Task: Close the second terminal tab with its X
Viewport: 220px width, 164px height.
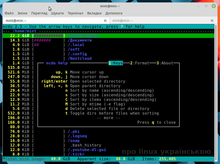Action: pos(212,21)
